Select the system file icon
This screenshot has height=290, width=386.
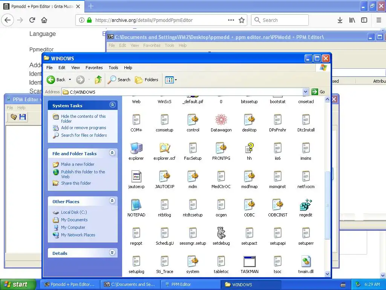click(x=193, y=261)
